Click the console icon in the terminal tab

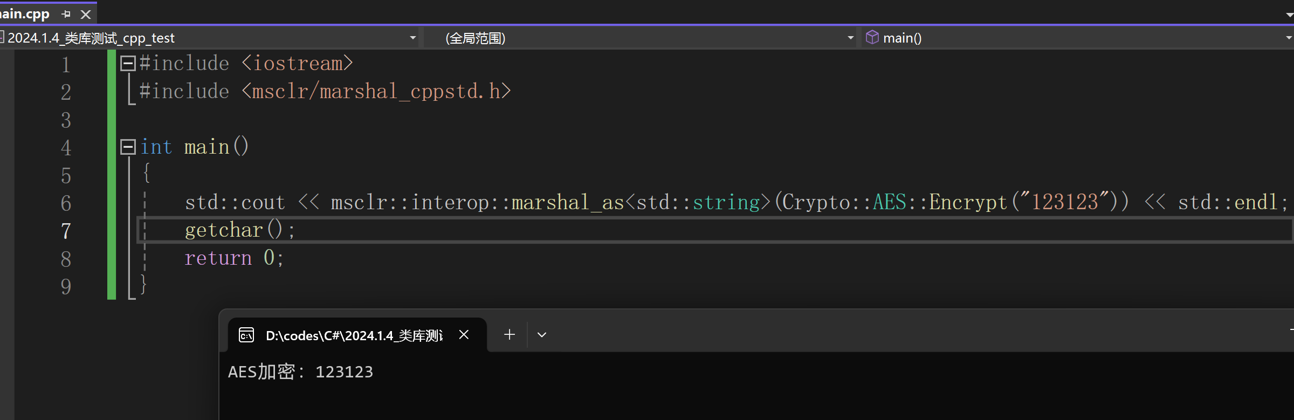pos(246,335)
